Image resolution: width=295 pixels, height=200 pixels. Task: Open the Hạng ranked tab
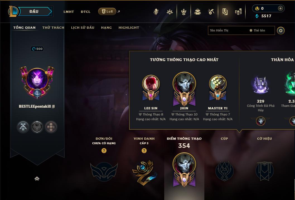(106, 28)
